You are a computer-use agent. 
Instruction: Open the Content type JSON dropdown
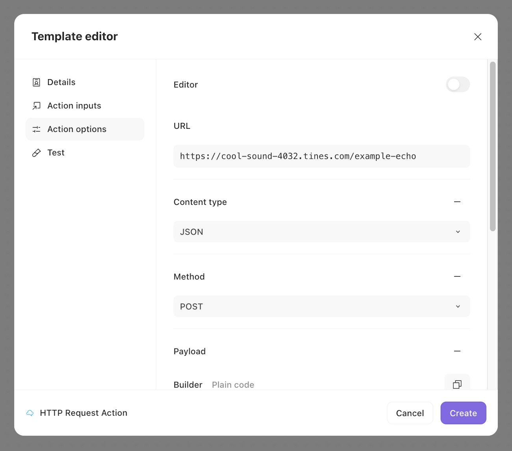321,232
